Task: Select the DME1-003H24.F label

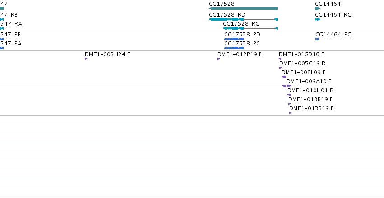Action: pyautogui.click(x=107, y=54)
